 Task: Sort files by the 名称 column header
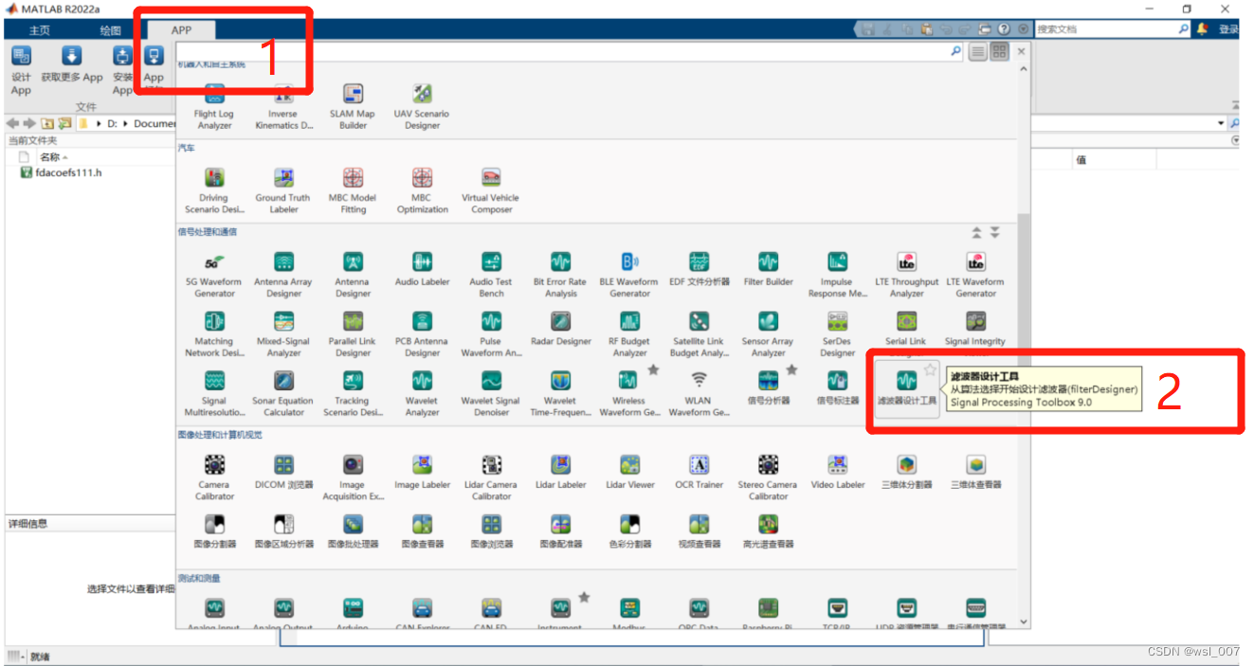click(x=53, y=157)
